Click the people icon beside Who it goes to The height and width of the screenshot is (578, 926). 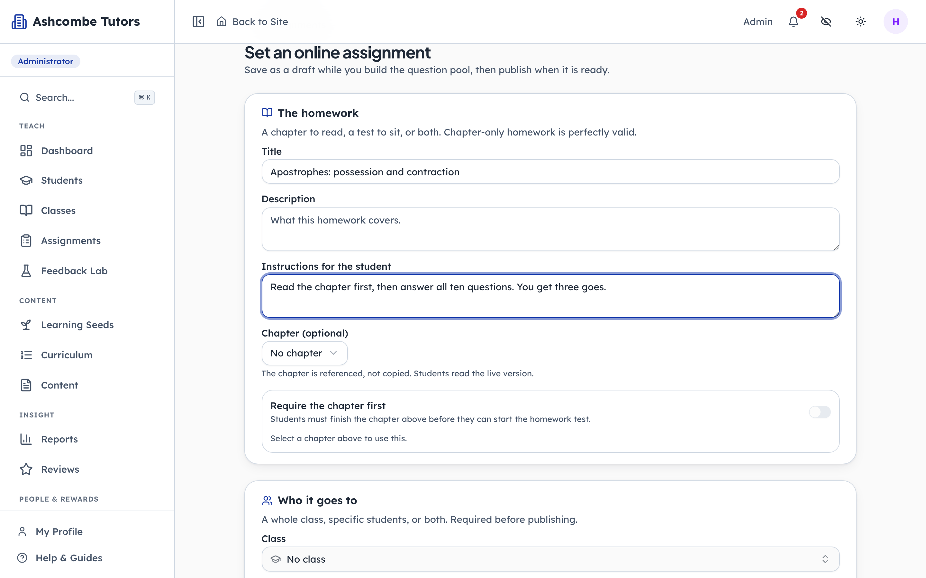tap(267, 500)
